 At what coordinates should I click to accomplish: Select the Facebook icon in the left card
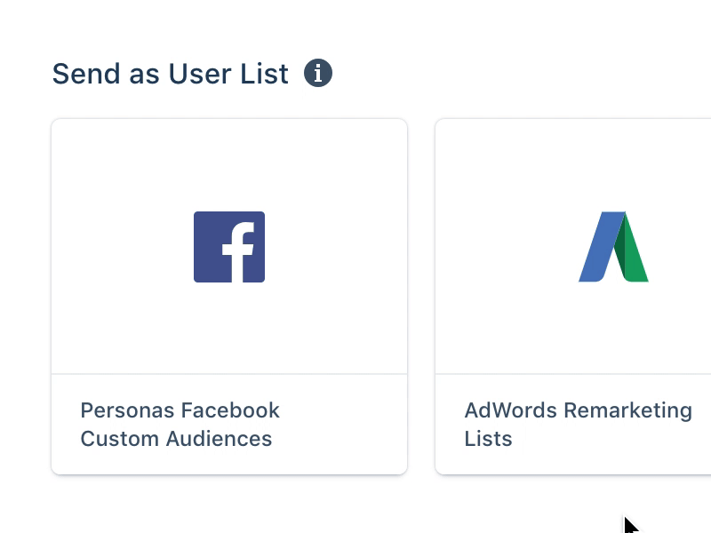[229, 246]
